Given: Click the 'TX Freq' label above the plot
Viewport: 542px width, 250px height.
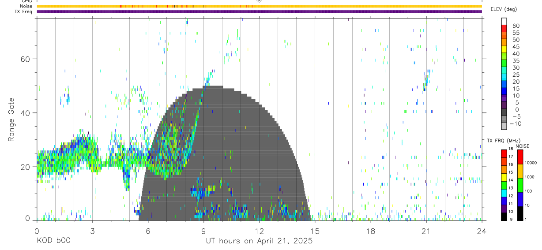Looking at the screenshot, I should click(24, 11).
